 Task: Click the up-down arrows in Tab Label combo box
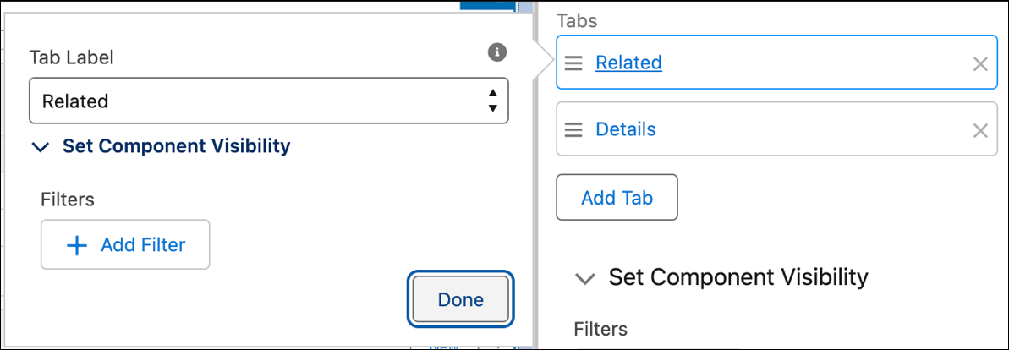pyautogui.click(x=493, y=101)
